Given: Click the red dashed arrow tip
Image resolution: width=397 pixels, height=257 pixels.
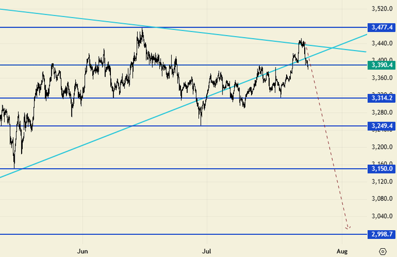Looking at the screenshot, I should (x=349, y=228).
